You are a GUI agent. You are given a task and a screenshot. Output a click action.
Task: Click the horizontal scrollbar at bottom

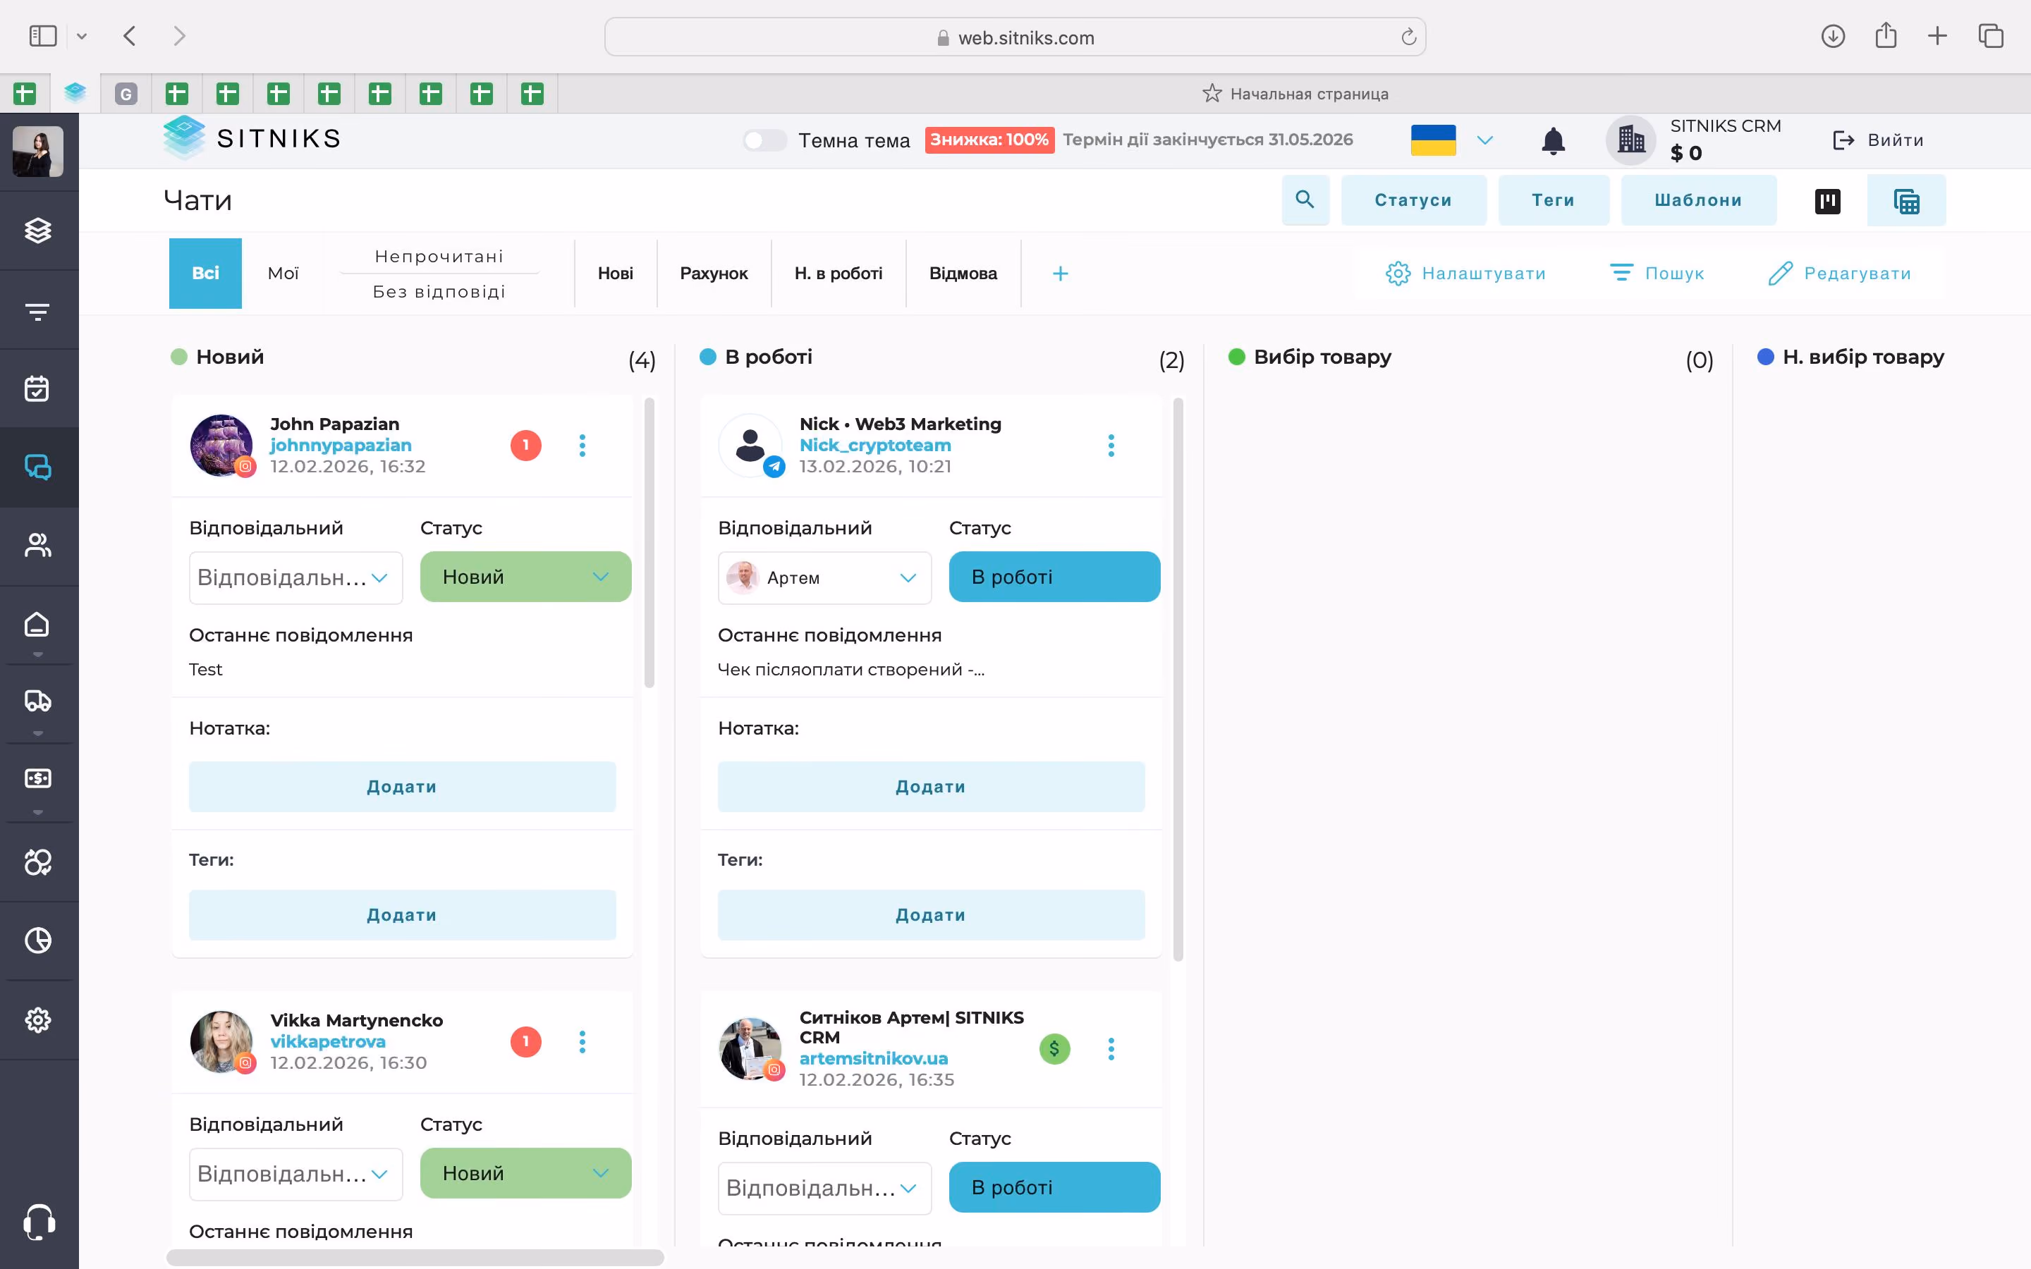(415, 1257)
